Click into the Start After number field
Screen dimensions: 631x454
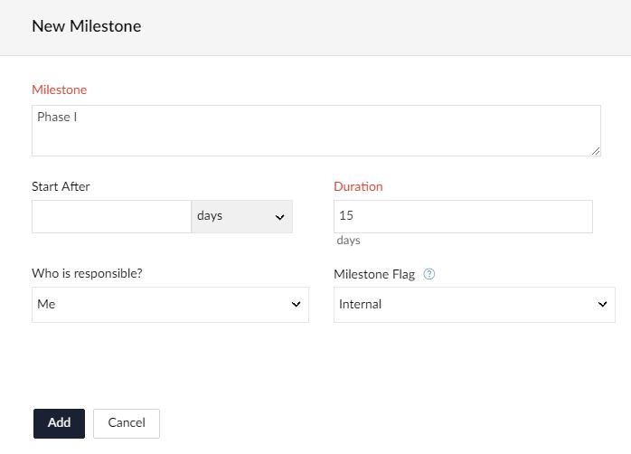tap(111, 217)
